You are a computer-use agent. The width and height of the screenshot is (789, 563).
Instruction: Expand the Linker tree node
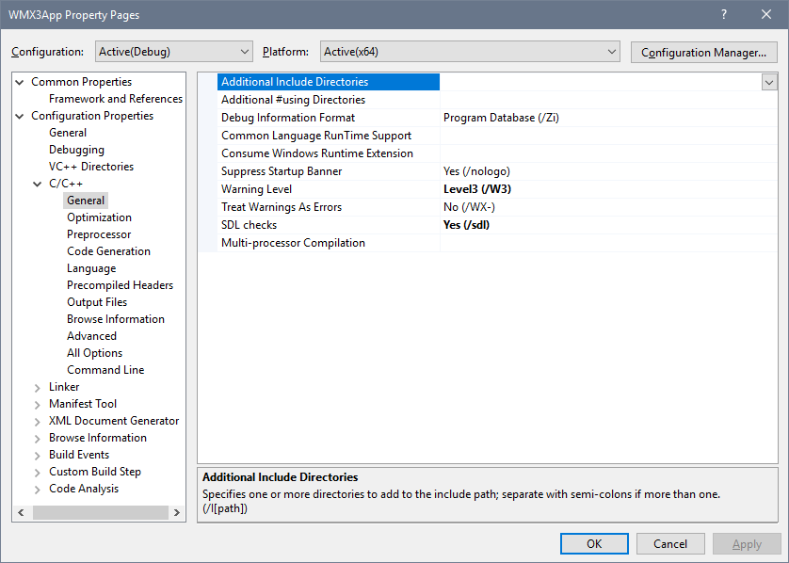[38, 386]
